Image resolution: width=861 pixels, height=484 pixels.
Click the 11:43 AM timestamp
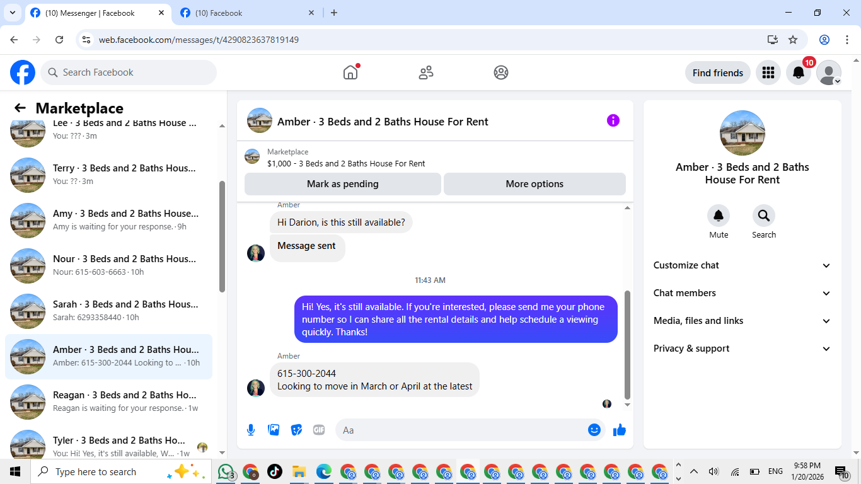(x=430, y=280)
